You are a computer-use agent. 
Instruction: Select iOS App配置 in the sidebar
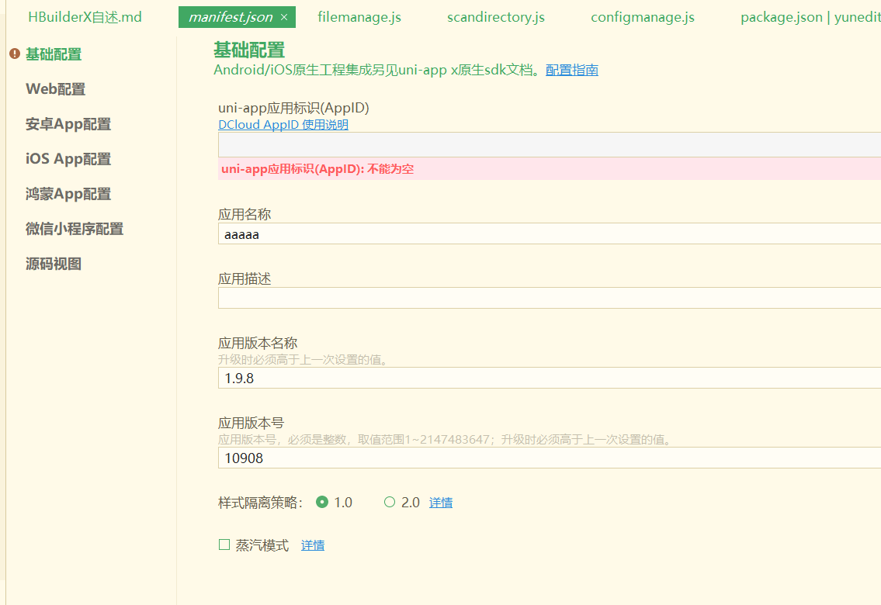[x=68, y=159]
